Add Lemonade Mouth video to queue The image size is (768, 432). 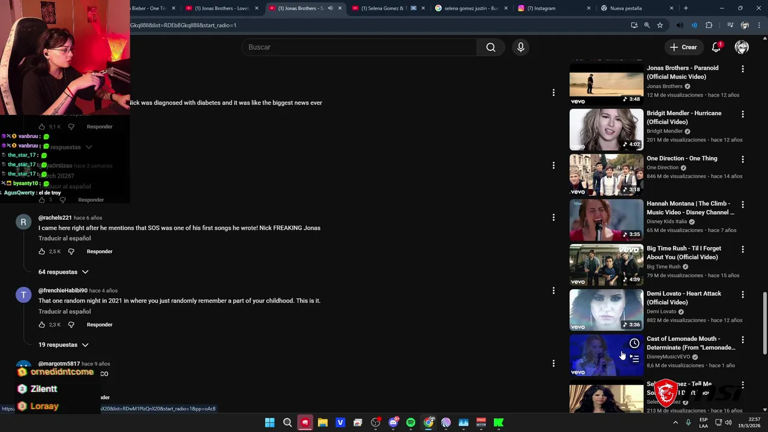pos(634,358)
